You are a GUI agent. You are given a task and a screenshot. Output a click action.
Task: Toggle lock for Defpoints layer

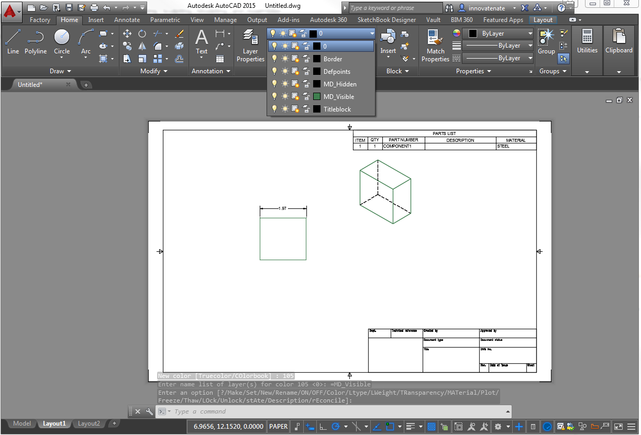point(306,71)
